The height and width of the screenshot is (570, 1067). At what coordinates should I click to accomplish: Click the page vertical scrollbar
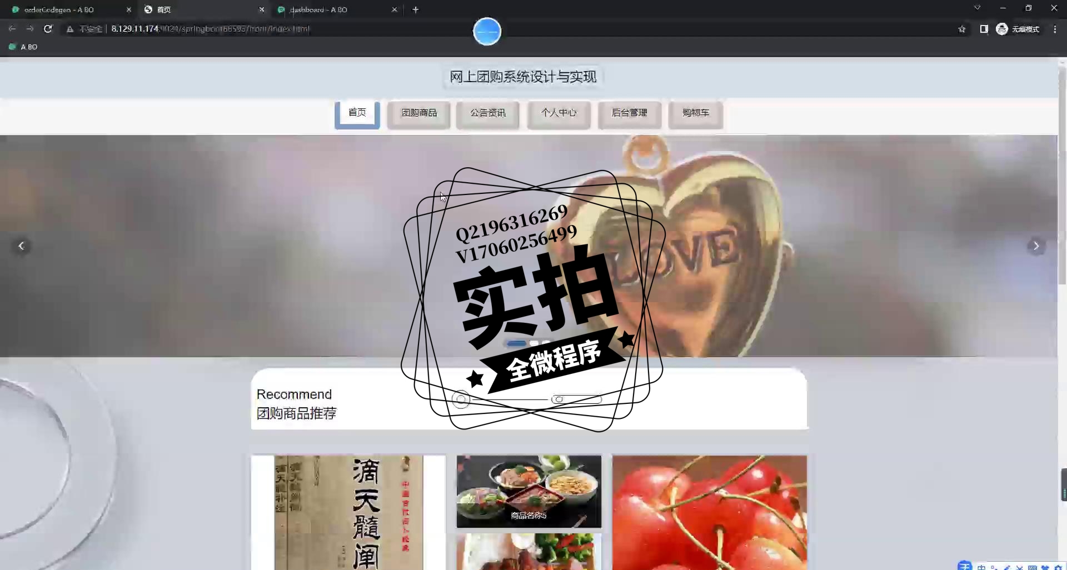point(1062,175)
